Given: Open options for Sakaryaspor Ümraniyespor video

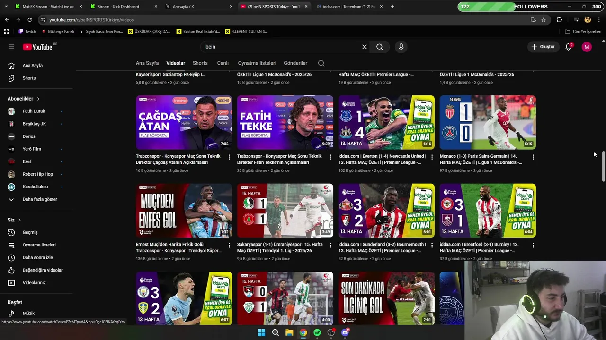Looking at the screenshot, I should click(x=331, y=245).
